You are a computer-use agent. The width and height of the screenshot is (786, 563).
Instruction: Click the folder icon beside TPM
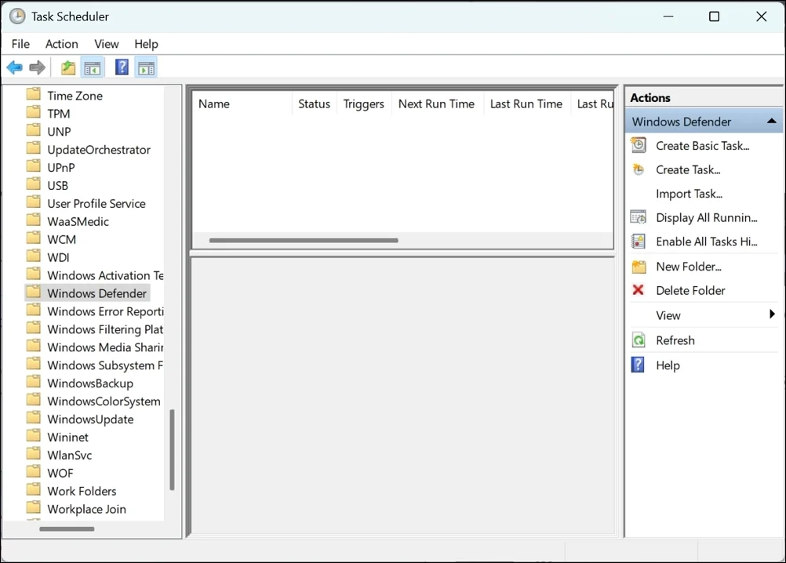click(x=34, y=112)
